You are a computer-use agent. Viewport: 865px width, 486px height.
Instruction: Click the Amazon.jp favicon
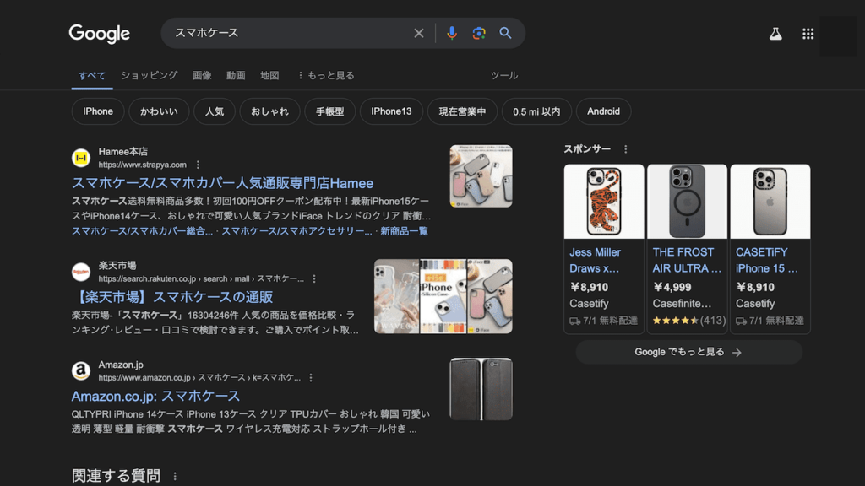[x=81, y=371]
